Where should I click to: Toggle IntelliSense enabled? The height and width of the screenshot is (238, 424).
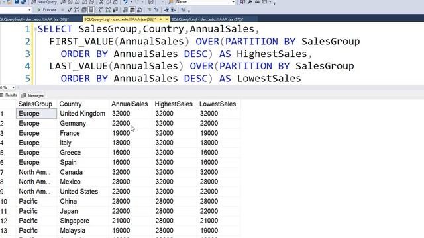[x=91, y=10]
